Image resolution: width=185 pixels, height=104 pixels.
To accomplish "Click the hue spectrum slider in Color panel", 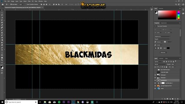I will click(179, 15).
